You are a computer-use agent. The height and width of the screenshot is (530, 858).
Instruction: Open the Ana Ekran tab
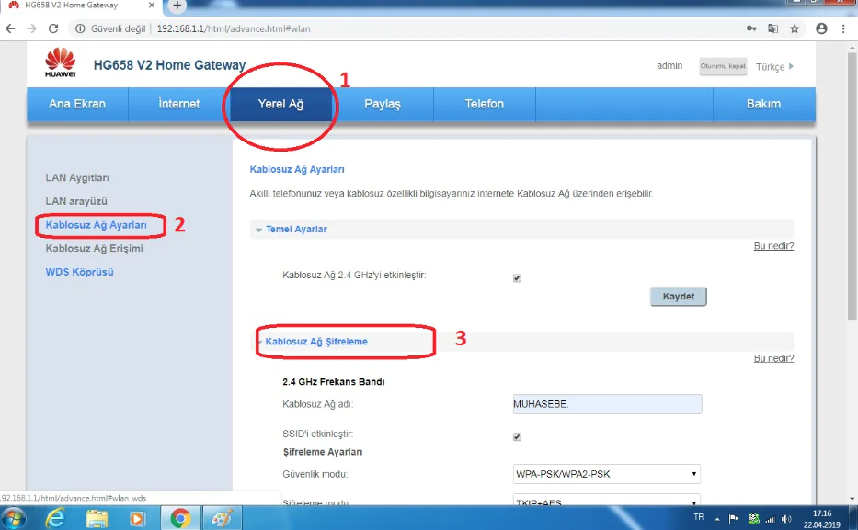[x=77, y=104]
